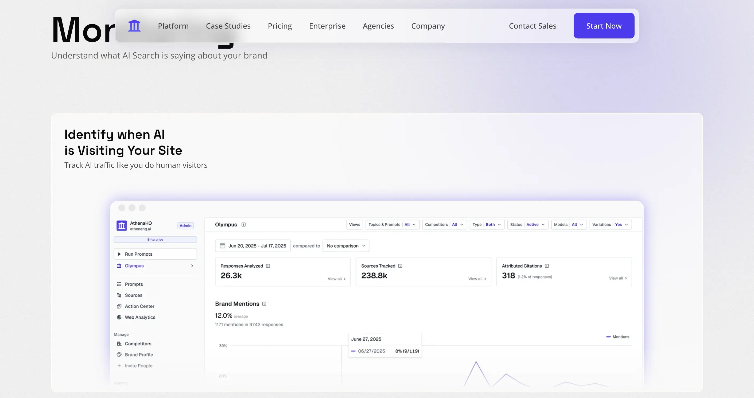Select Olympus in the sidebar
The image size is (754, 398).
pyautogui.click(x=155, y=266)
